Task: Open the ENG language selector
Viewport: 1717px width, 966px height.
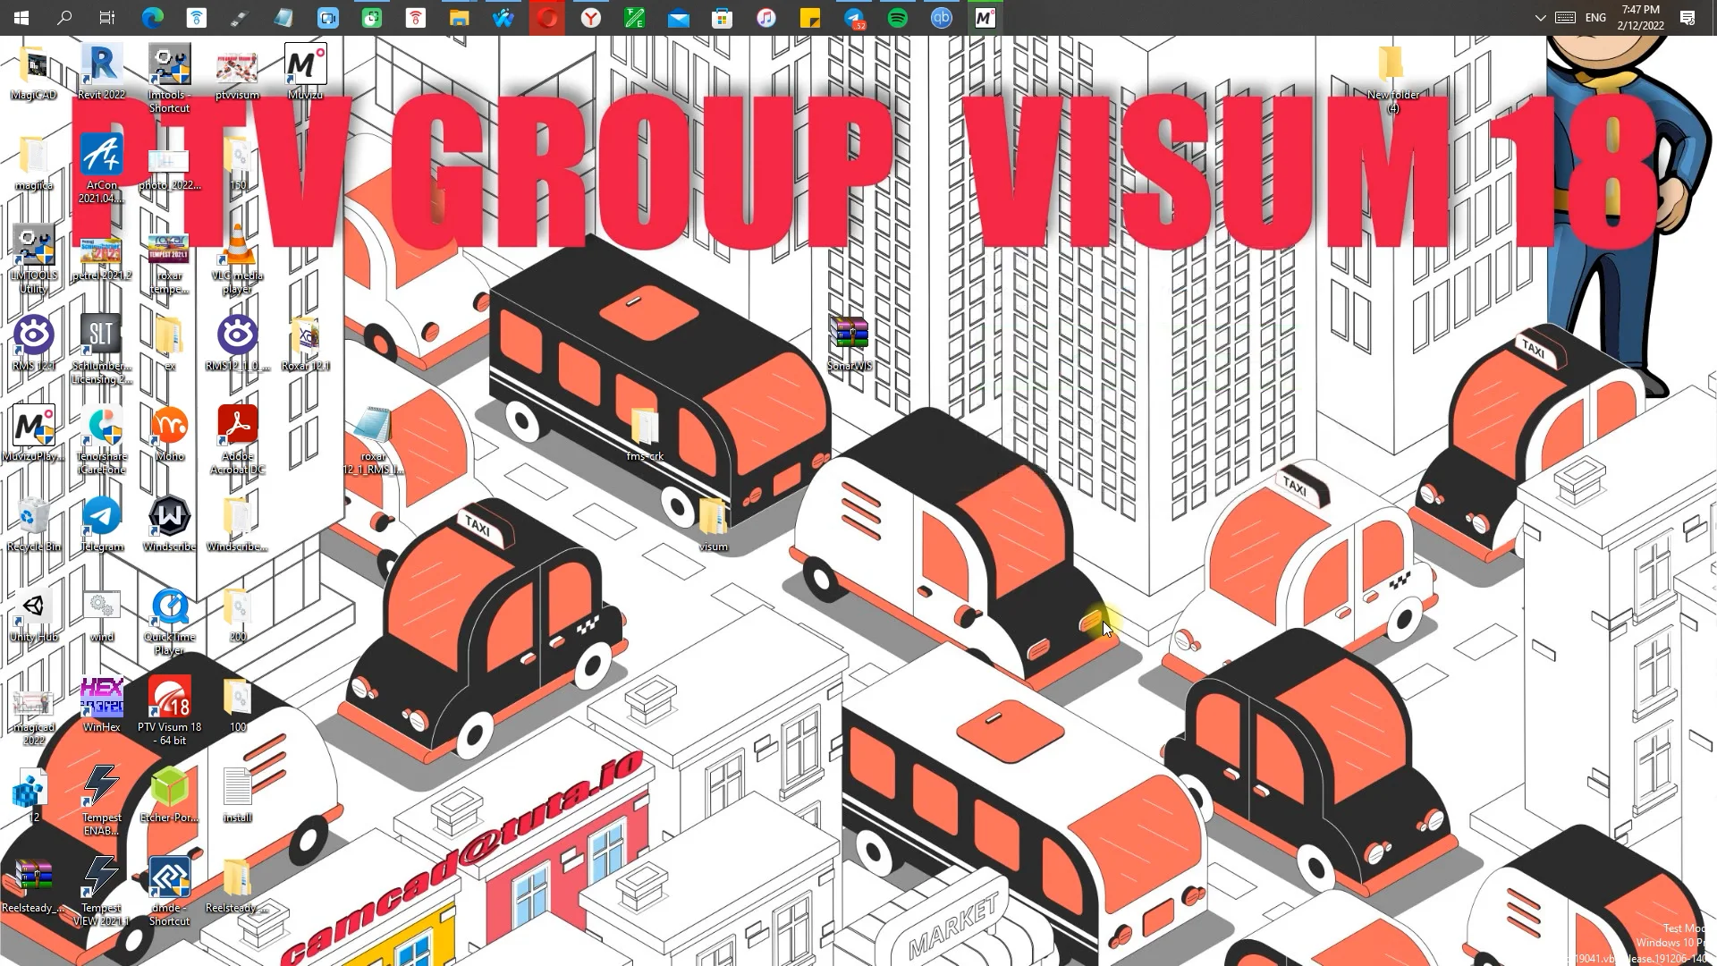Action: [x=1595, y=18]
